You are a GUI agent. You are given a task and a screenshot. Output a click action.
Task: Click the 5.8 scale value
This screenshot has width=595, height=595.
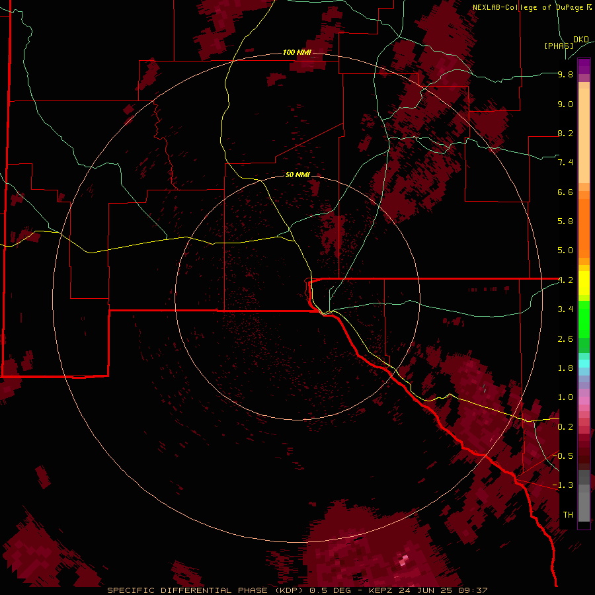click(x=565, y=221)
